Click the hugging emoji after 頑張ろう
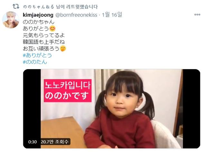Viewport: 206px width, 152px height. coord(63,49)
